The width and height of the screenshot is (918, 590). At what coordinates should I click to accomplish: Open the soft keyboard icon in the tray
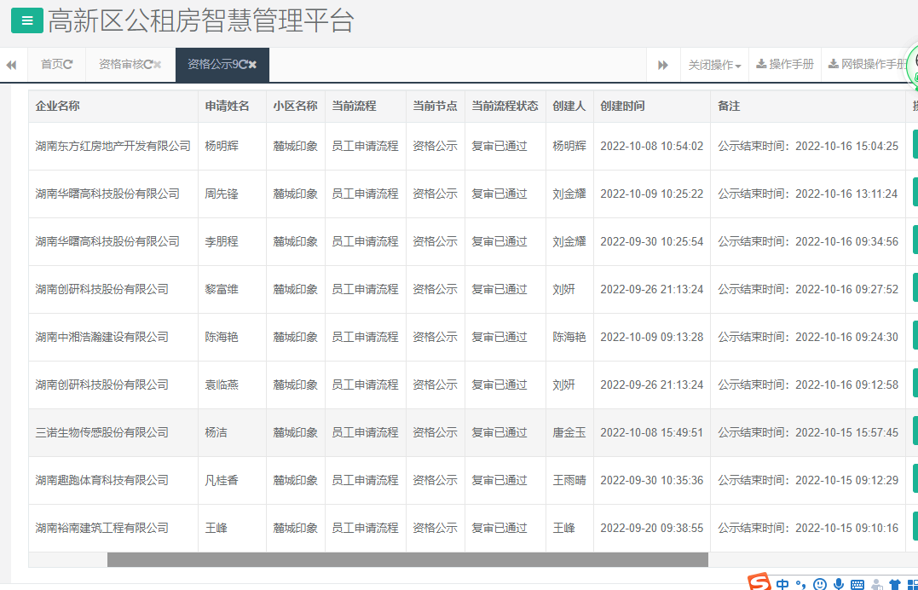tap(857, 583)
